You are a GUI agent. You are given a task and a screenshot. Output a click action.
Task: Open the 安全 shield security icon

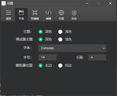(x=74, y=13)
